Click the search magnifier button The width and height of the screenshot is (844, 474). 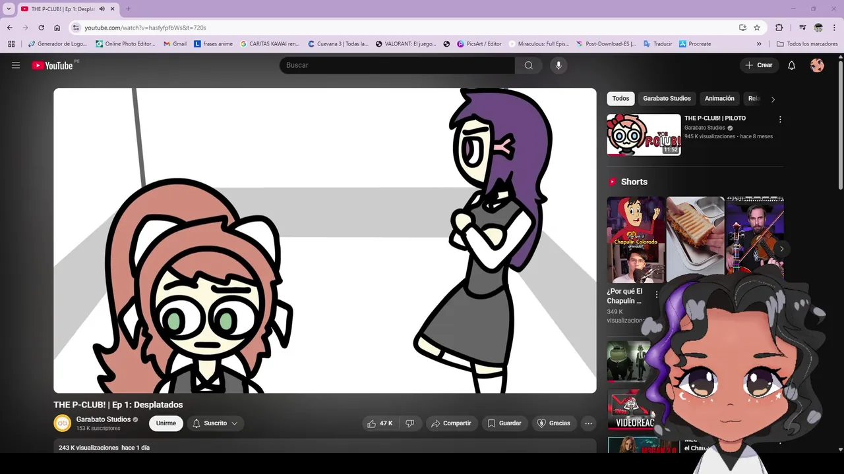pos(528,65)
